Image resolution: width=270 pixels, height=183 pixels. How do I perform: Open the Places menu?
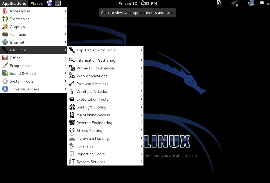[36, 3]
